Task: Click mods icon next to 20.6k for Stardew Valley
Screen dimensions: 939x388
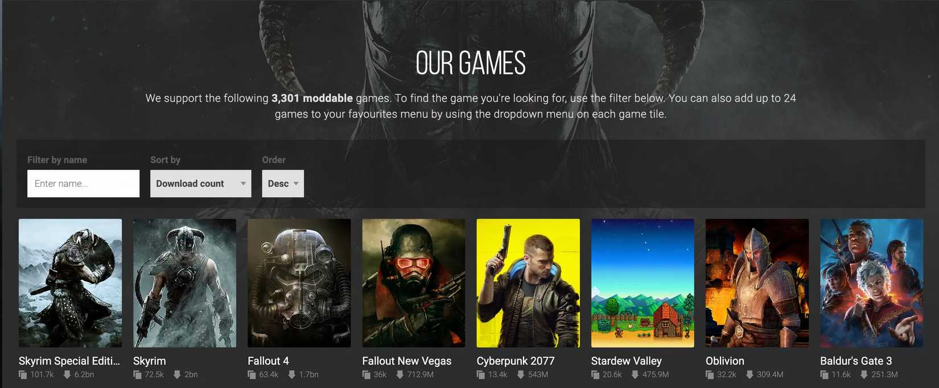Action: coord(595,375)
